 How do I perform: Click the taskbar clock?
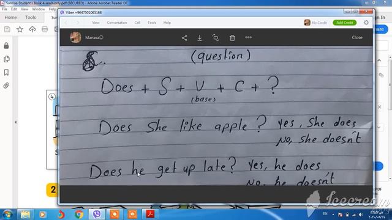coord(377,215)
